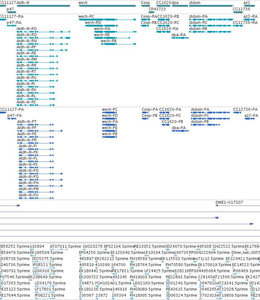260x300 pixels.
Task: Select the SD24079.5prime EST label
Action: point(181,246)
